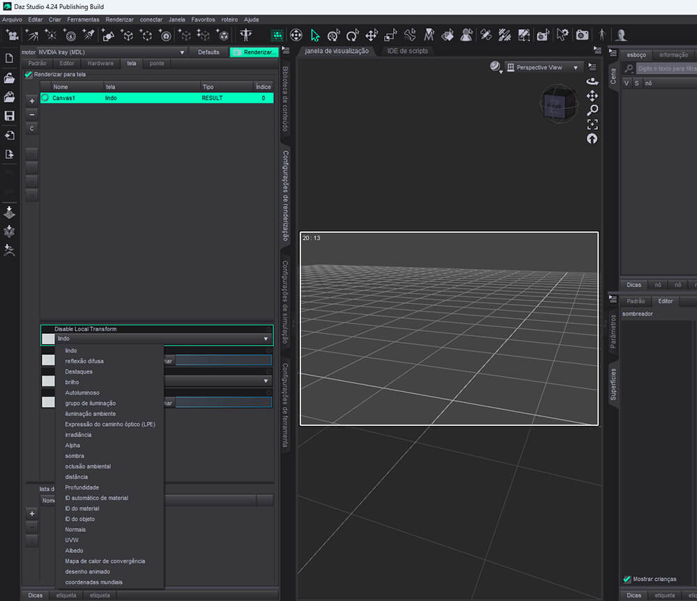This screenshot has height=601, width=697.
Task: Click the Defaults button
Action: pyautogui.click(x=208, y=52)
